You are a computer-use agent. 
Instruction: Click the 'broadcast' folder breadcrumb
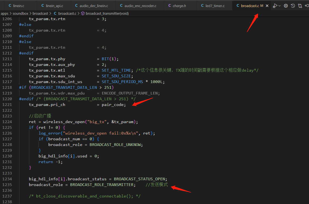tap(40, 14)
